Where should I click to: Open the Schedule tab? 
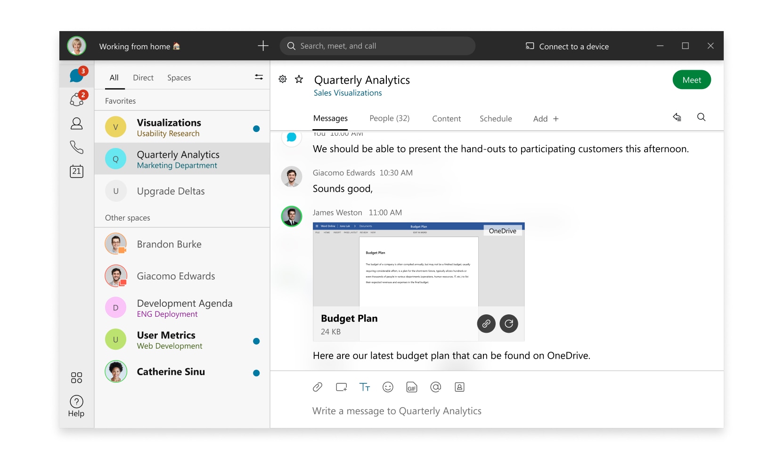(496, 119)
